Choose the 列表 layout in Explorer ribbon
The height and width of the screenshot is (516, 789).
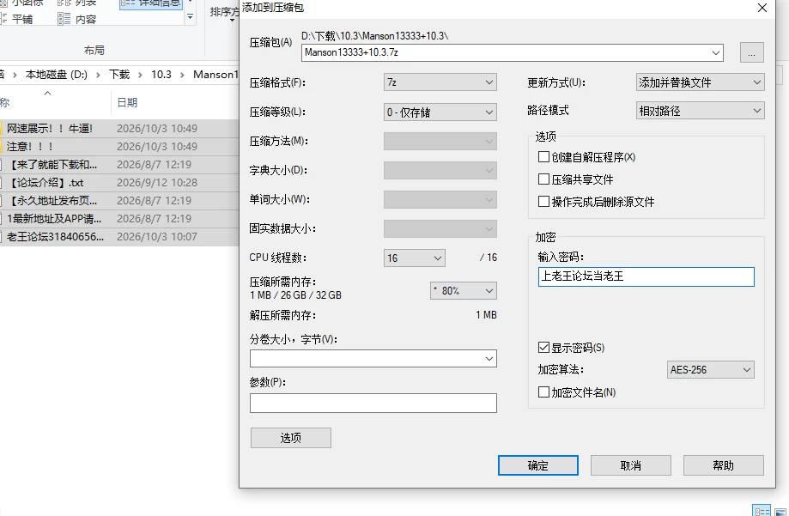(77, 3)
